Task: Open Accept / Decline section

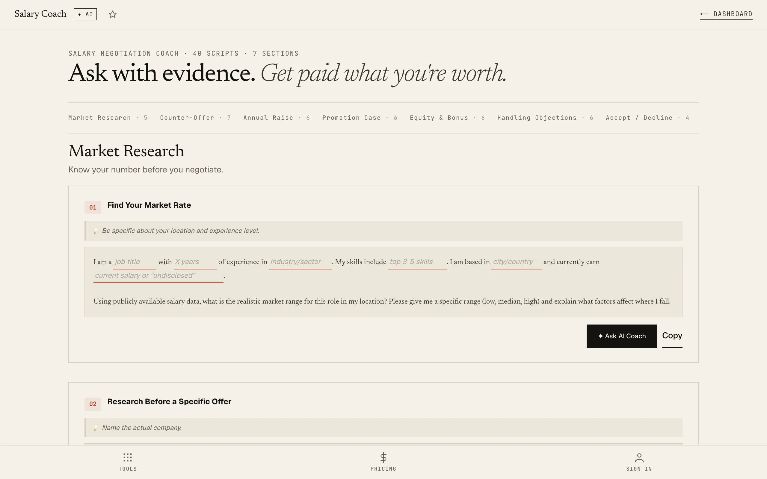Action: click(647, 118)
